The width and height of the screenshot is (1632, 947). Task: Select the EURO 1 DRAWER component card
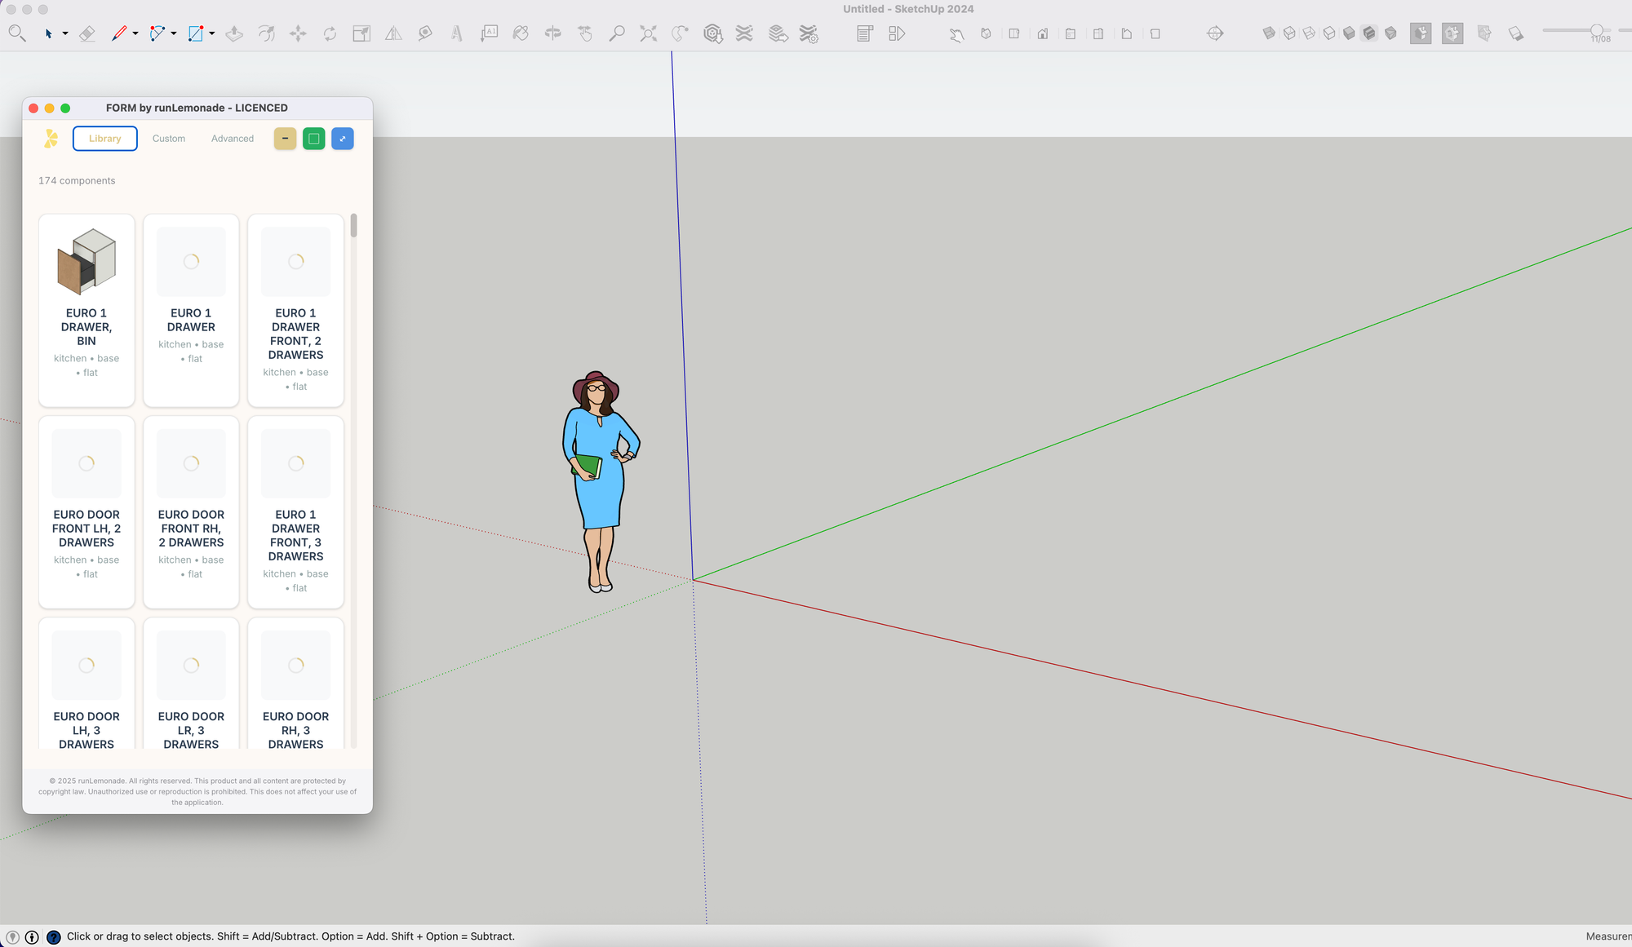[191, 310]
